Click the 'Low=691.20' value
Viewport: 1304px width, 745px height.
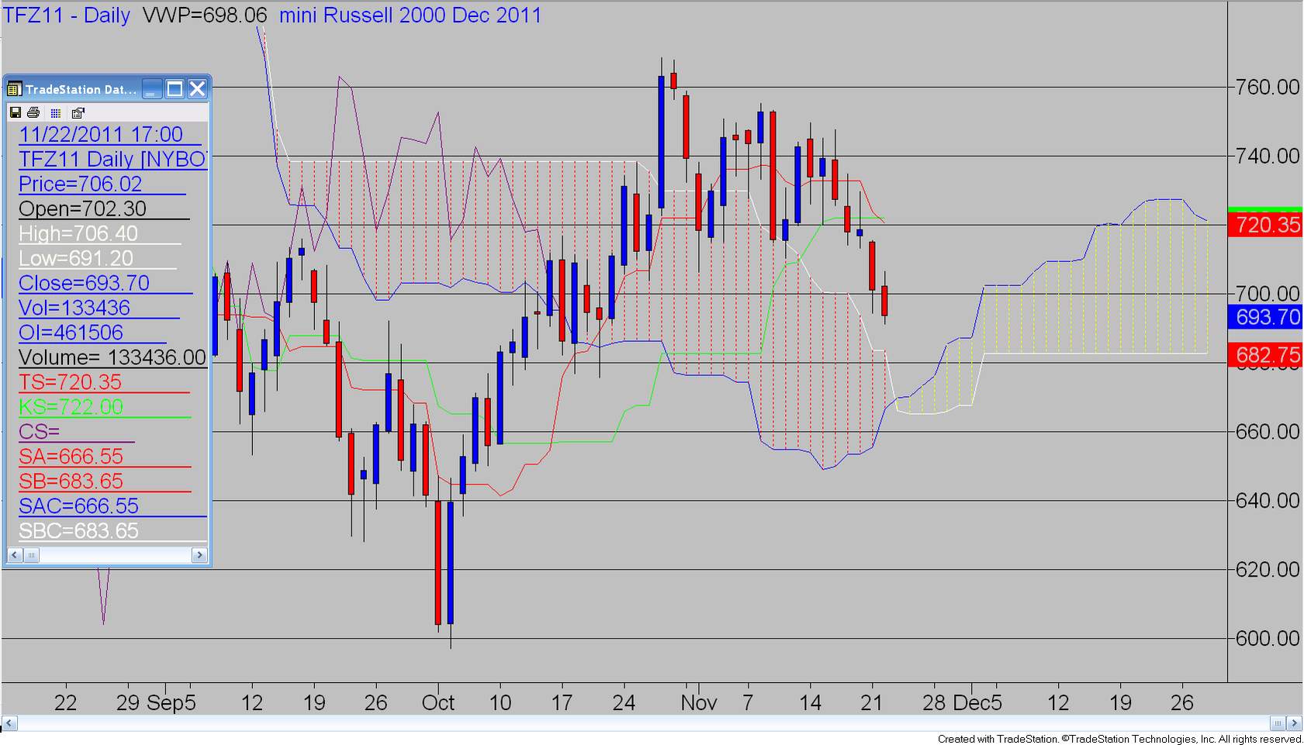click(x=76, y=258)
